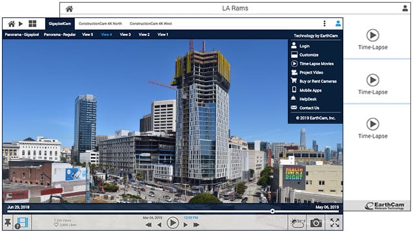
Task: Choose View 4
Action: click(x=106, y=34)
